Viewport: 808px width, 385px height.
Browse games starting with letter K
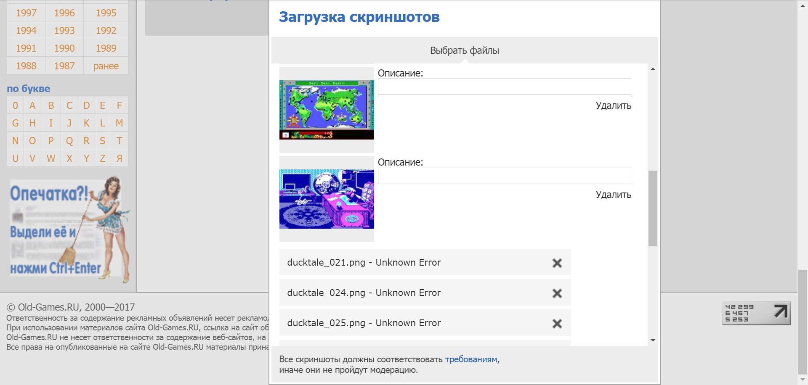click(x=86, y=123)
